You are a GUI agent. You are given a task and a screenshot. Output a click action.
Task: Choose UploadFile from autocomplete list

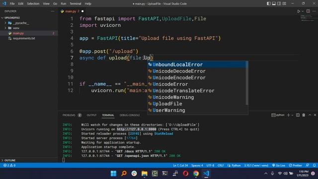(x=197, y=103)
